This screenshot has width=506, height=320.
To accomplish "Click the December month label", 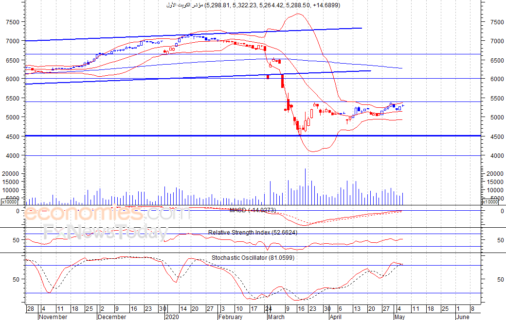I will (x=112, y=317).
